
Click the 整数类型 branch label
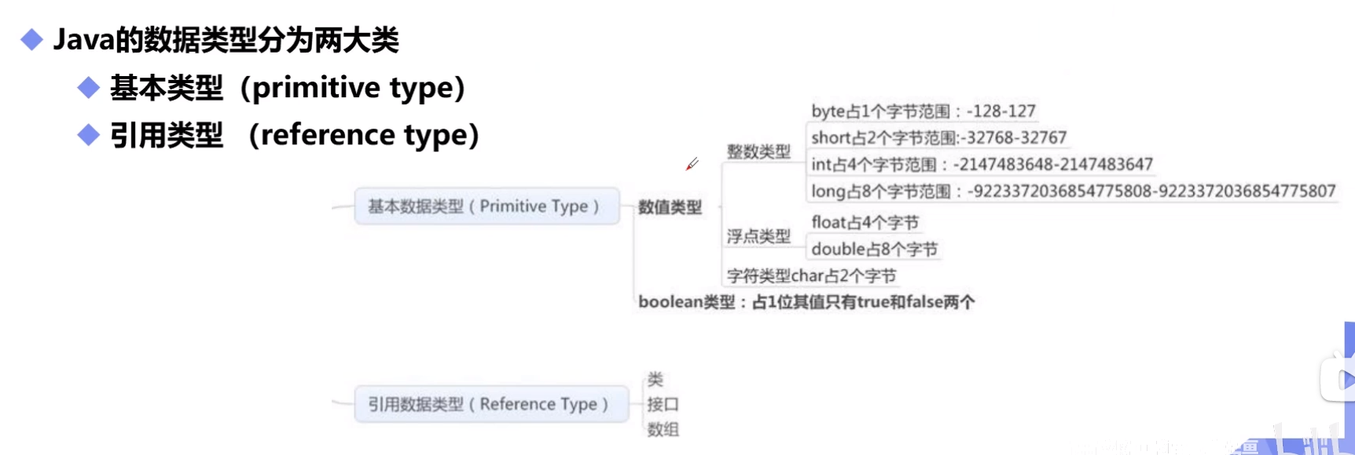[x=758, y=151]
